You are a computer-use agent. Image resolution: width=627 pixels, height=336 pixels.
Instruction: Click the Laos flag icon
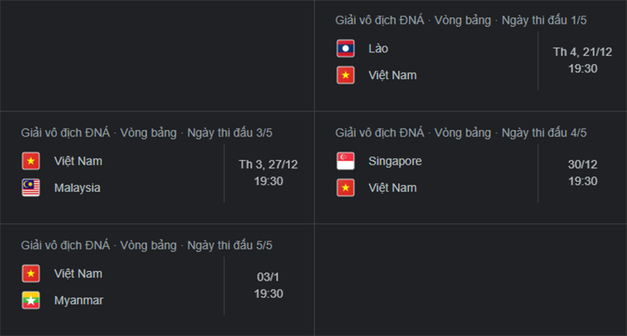(x=346, y=49)
